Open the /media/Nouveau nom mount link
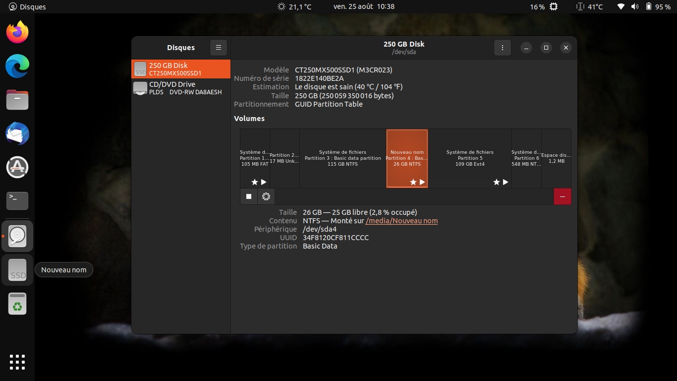677x381 pixels. [x=401, y=221]
